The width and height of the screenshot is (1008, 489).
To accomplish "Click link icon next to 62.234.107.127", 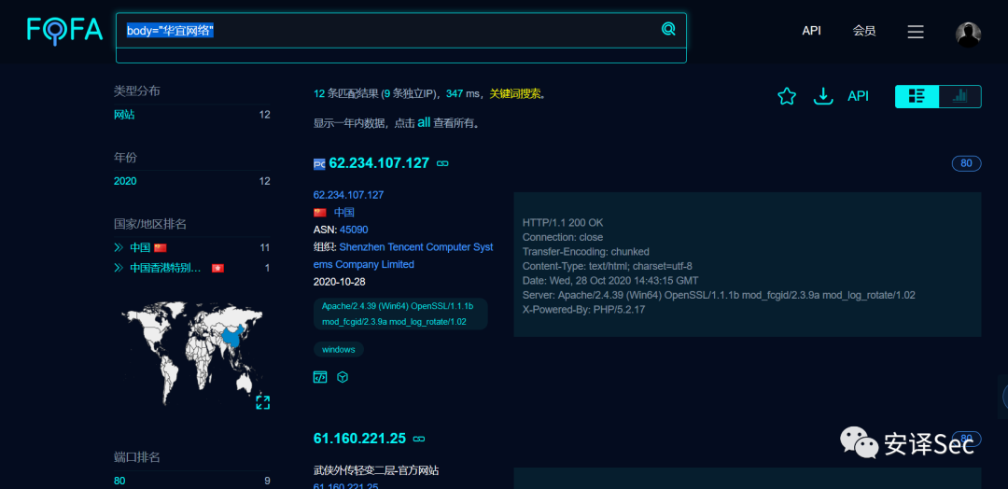I will pyautogui.click(x=442, y=164).
